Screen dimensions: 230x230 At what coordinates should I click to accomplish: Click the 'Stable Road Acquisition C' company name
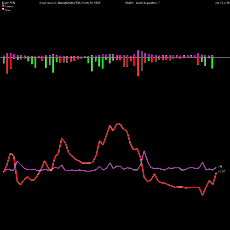(143, 3)
